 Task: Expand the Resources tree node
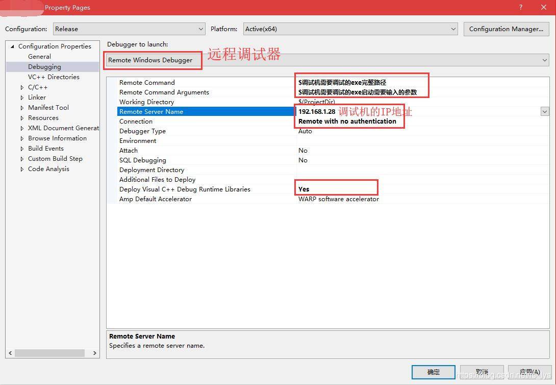tap(22, 118)
